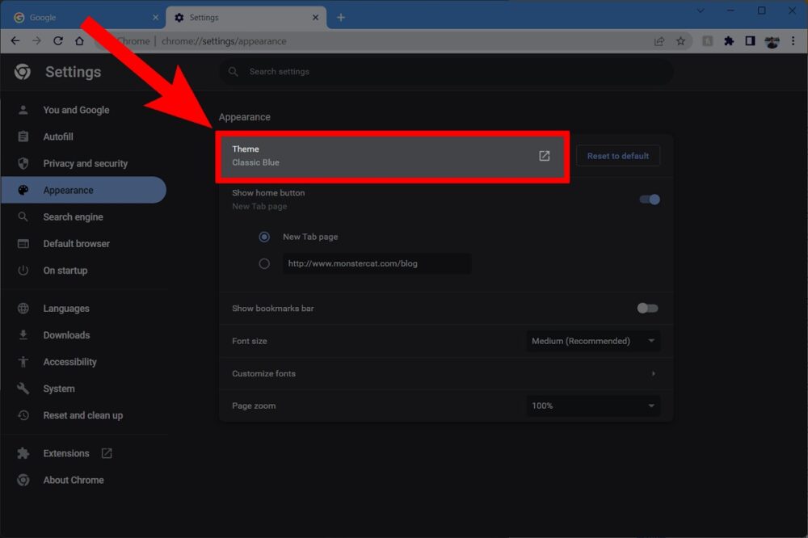Viewport: 808px width, 538px height.
Task: Select the Appearance palette icon in sidebar
Action: (24, 190)
